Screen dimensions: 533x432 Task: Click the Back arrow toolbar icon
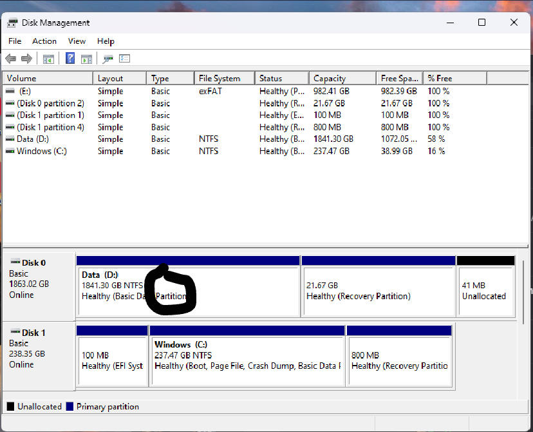11,59
